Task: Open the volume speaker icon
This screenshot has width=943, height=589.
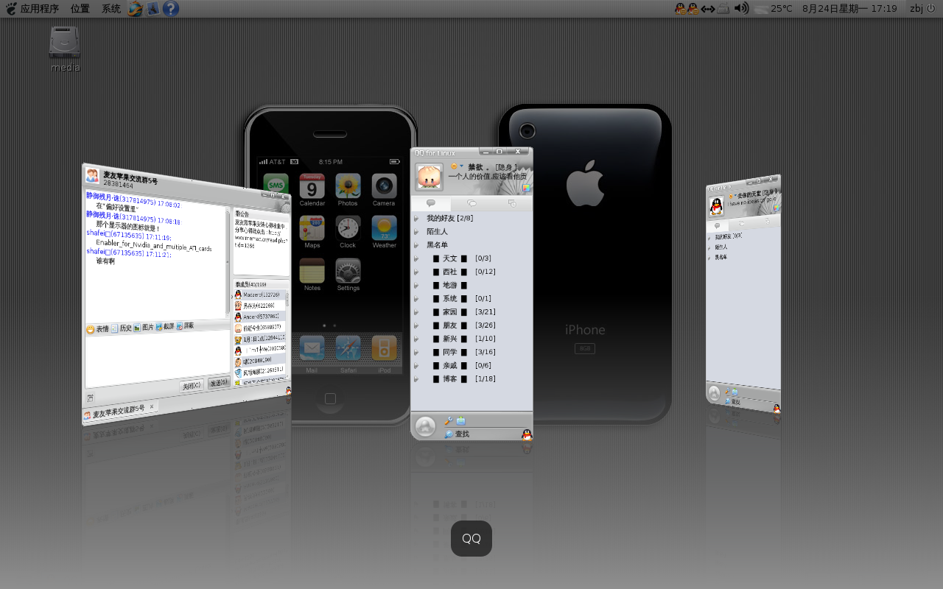Action: point(741,9)
